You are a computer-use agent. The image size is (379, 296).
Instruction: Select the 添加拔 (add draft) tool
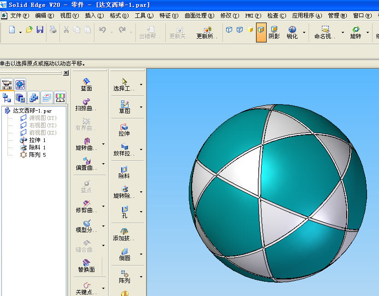point(124,235)
